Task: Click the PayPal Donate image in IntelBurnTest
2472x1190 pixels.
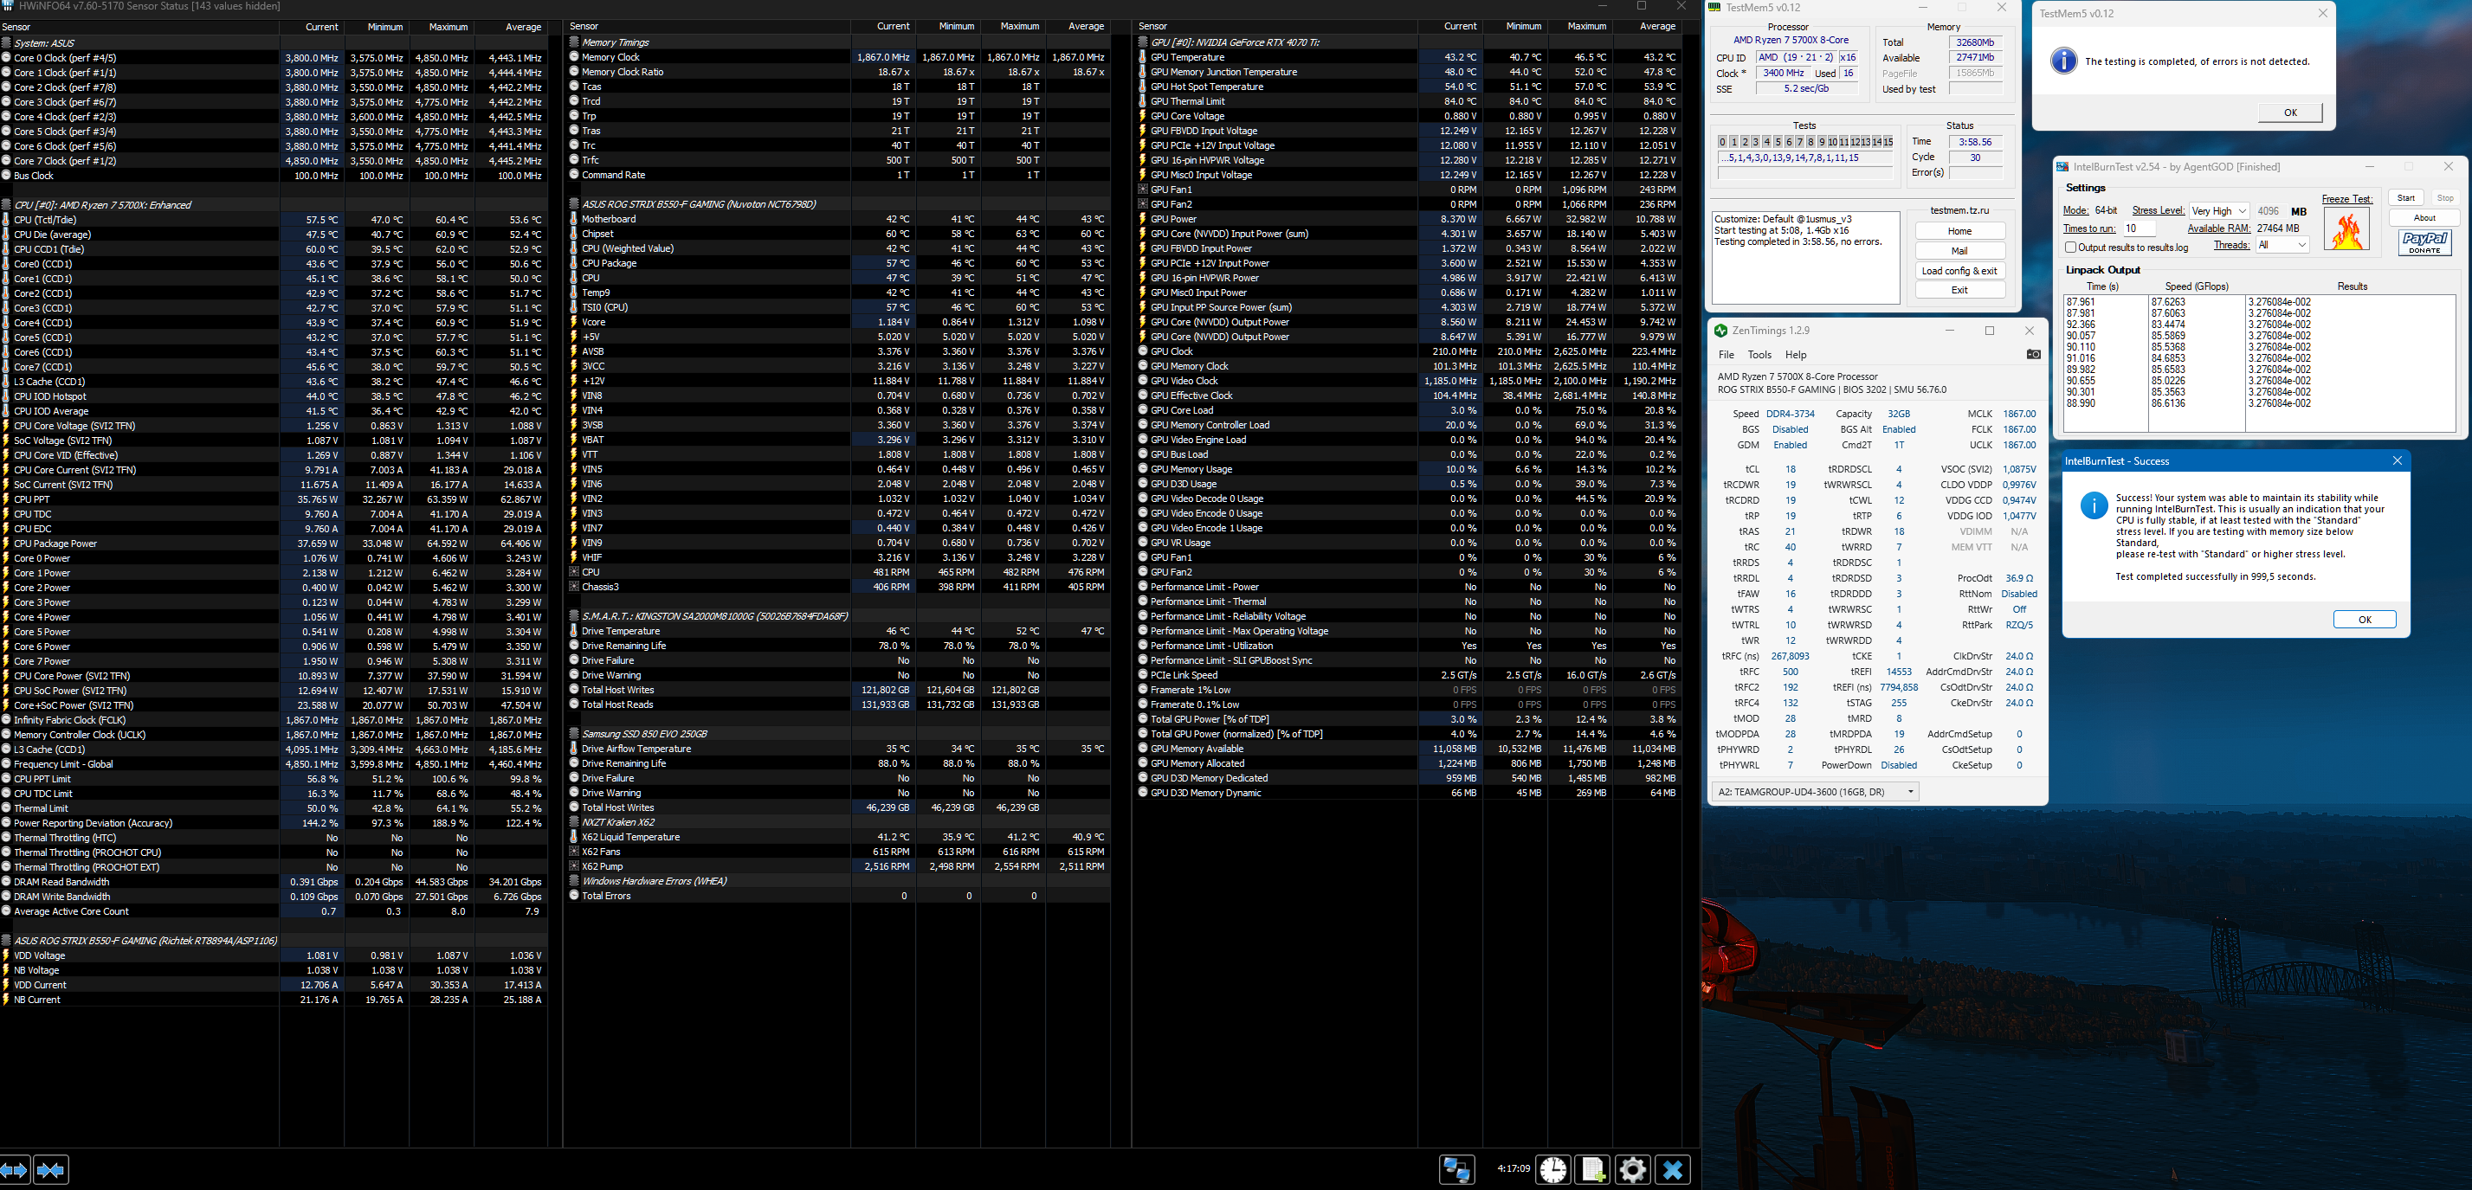Action: coord(2424,242)
